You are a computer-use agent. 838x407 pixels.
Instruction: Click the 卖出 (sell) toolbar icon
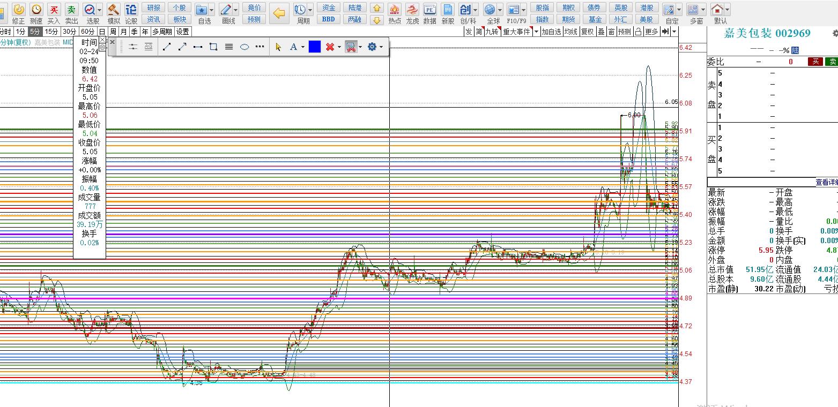(x=71, y=10)
